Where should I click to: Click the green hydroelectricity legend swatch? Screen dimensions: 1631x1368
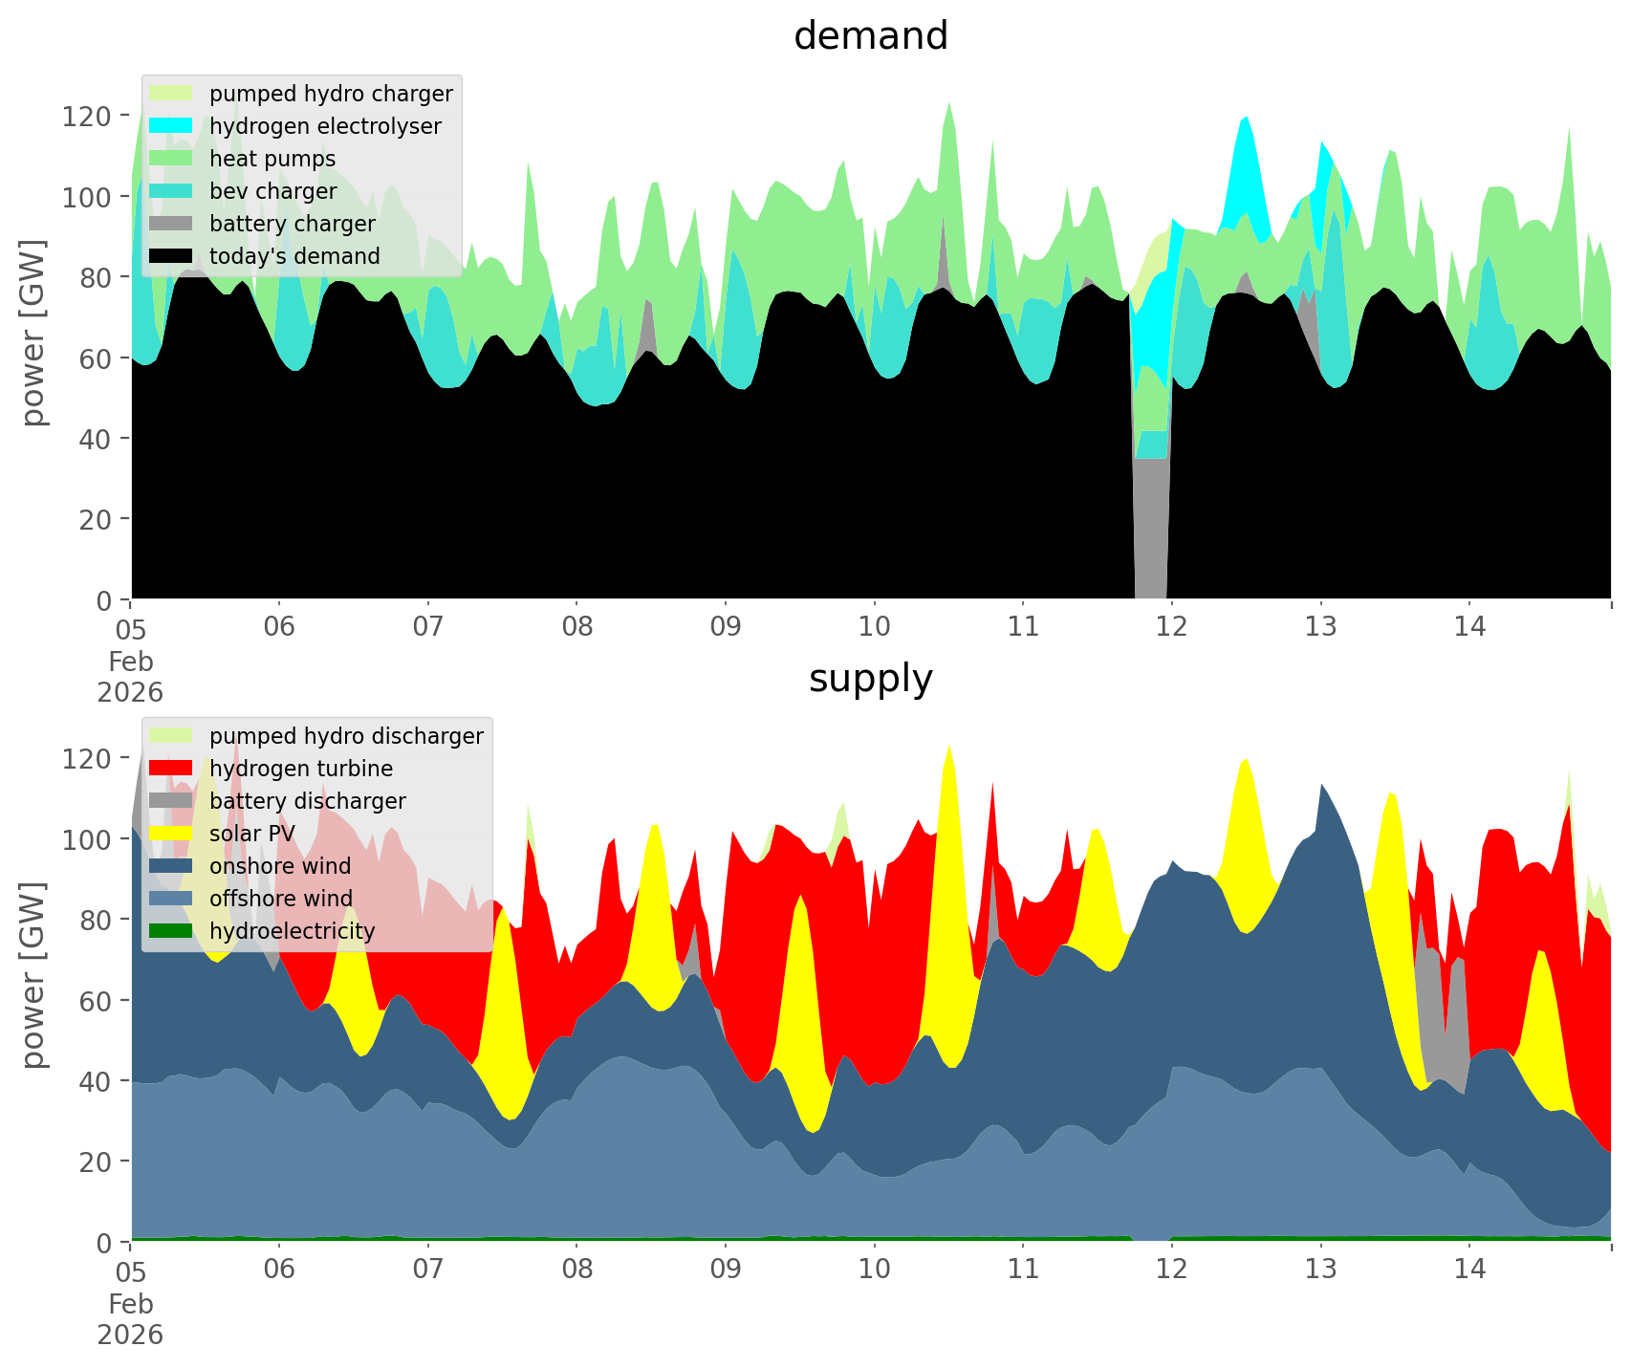click(171, 931)
